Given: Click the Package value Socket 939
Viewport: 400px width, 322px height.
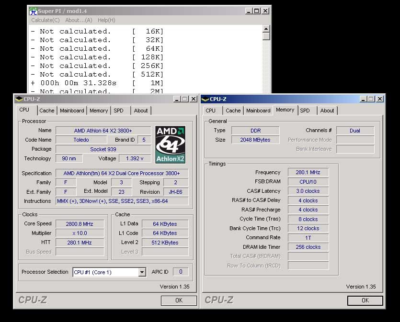Looking at the screenshot, I should (103, 149).
